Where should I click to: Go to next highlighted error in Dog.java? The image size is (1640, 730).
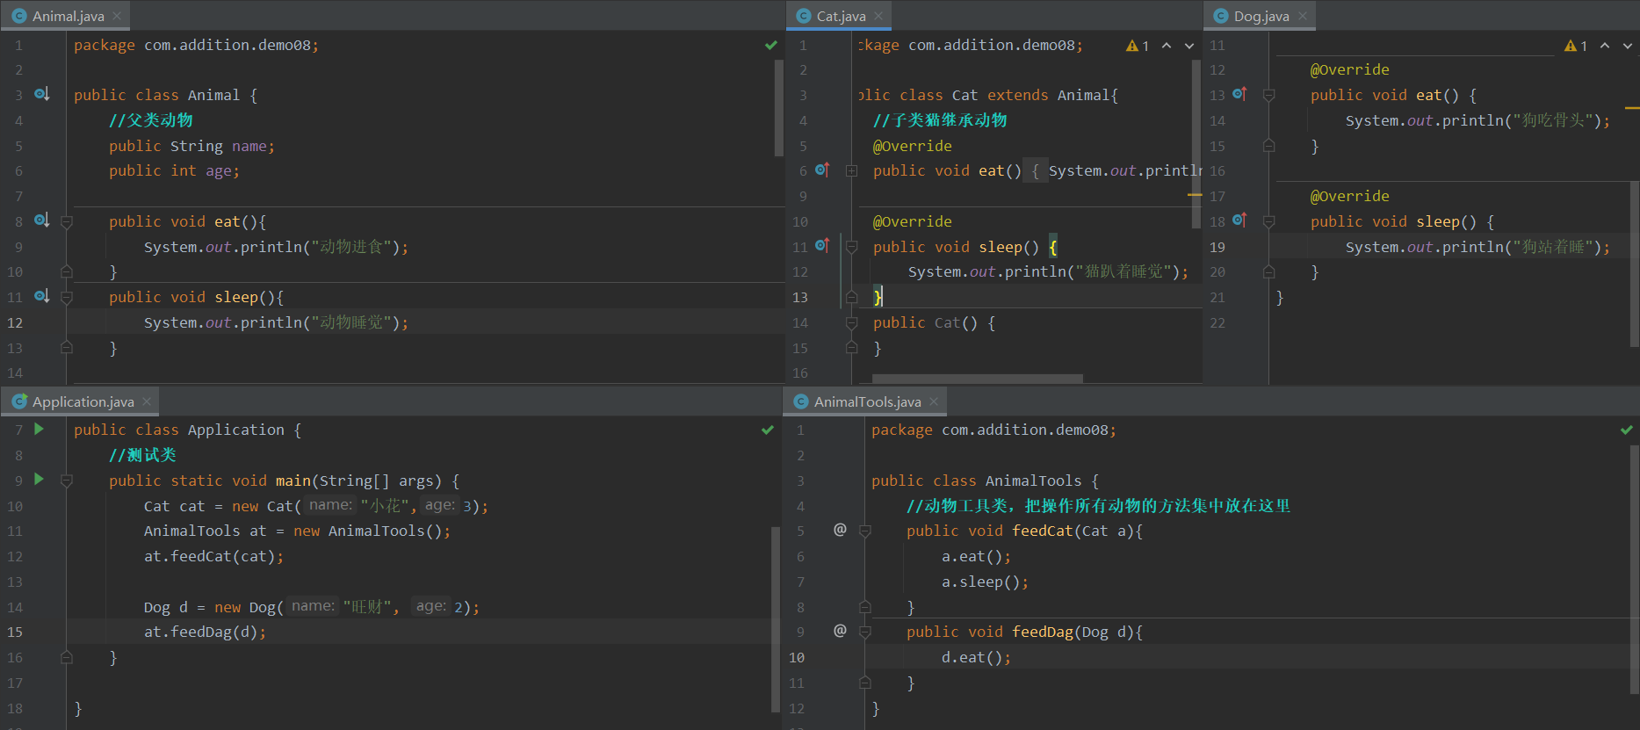pos(1628,46)
